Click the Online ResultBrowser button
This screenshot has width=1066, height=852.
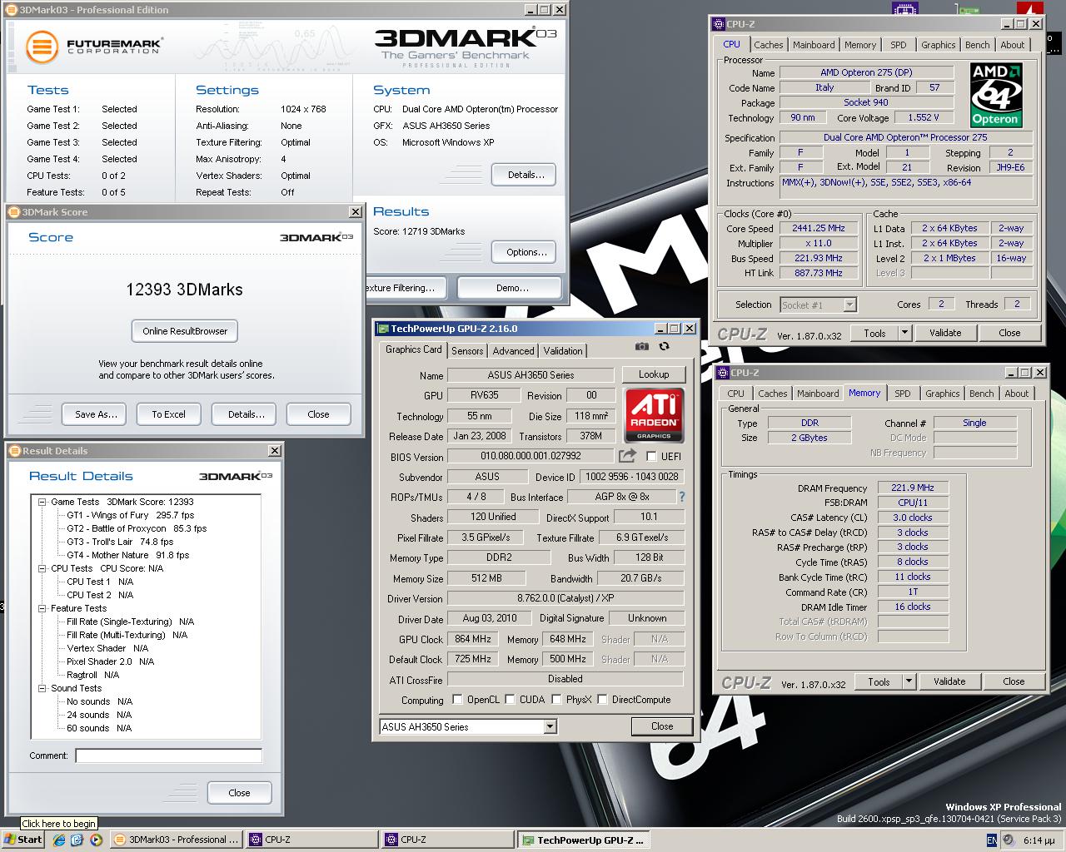coord(185,331)
